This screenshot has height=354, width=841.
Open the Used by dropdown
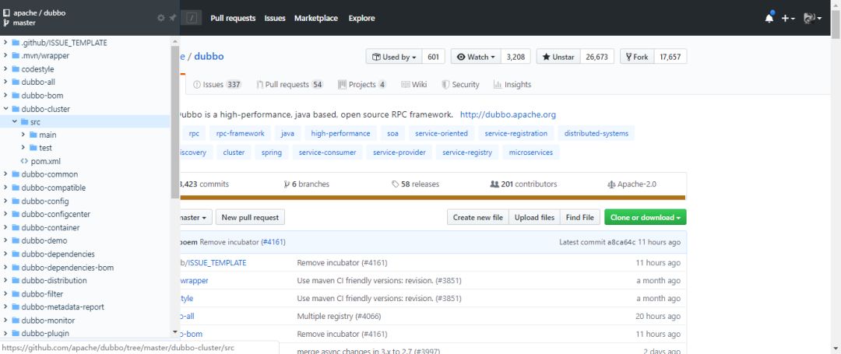[x=394, y=57]
